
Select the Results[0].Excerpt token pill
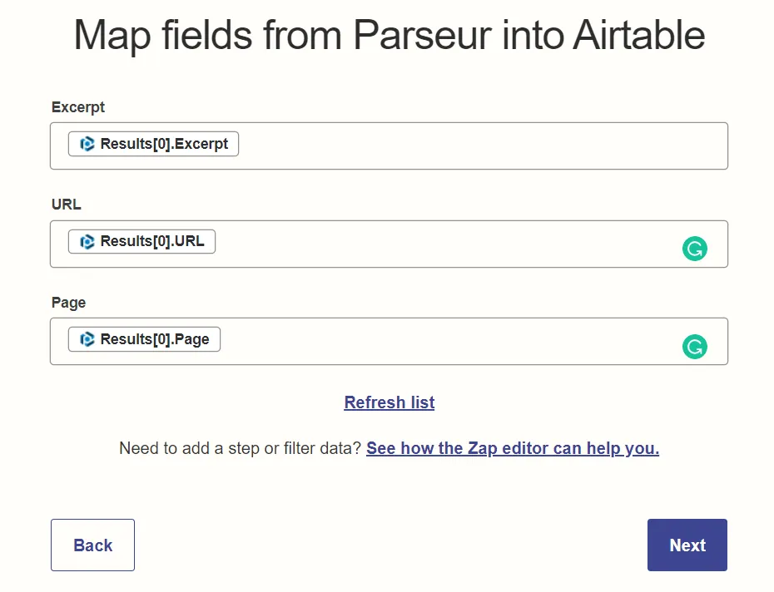click(x=152, y=144)
